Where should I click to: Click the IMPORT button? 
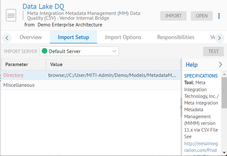click(x=173, y=16)
